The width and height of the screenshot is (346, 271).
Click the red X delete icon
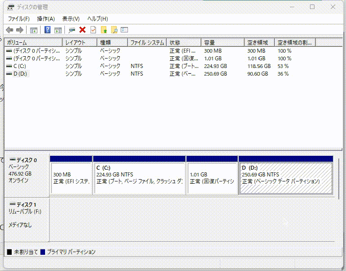click(x=82, y=30)
